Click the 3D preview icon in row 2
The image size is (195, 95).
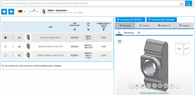tap(19, 47)
